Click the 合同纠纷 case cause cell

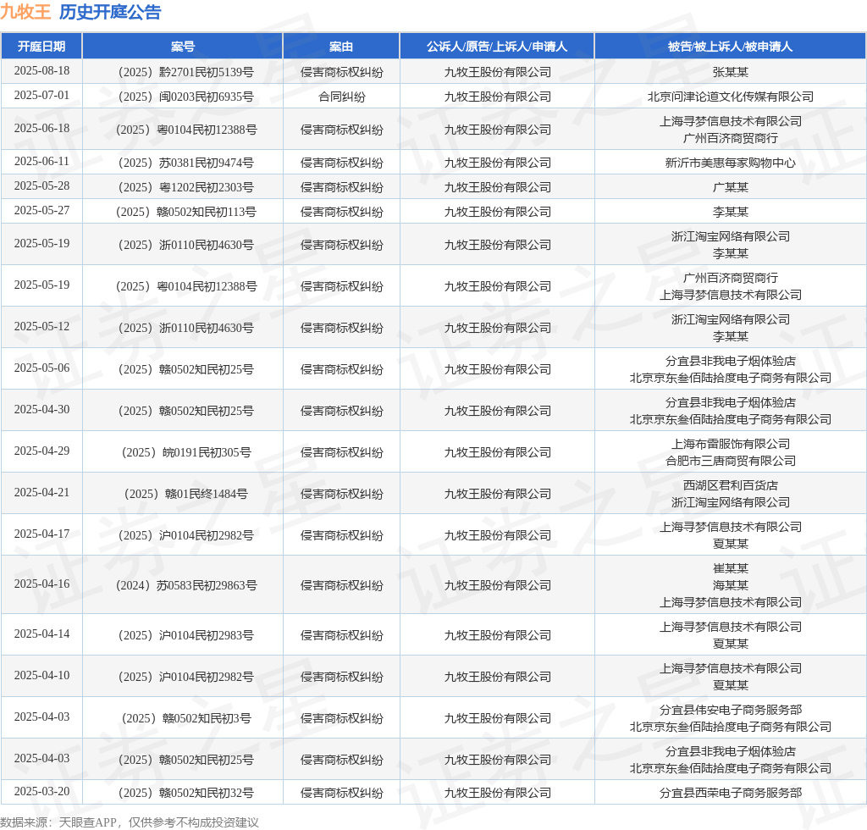pyautogui.click(x=342, y=97)
